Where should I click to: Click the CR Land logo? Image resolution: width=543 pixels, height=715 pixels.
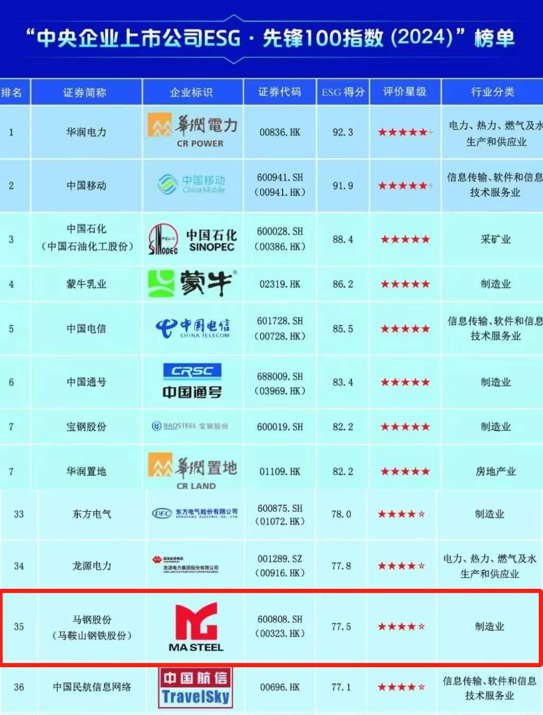pos(192,470)
